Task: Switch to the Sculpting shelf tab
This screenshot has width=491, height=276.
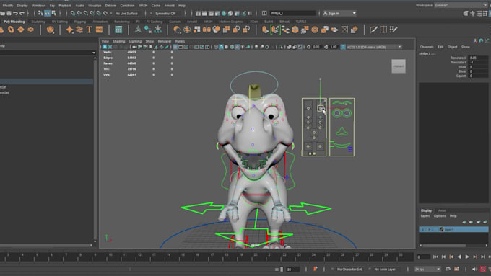Action: tap(38, 22)
